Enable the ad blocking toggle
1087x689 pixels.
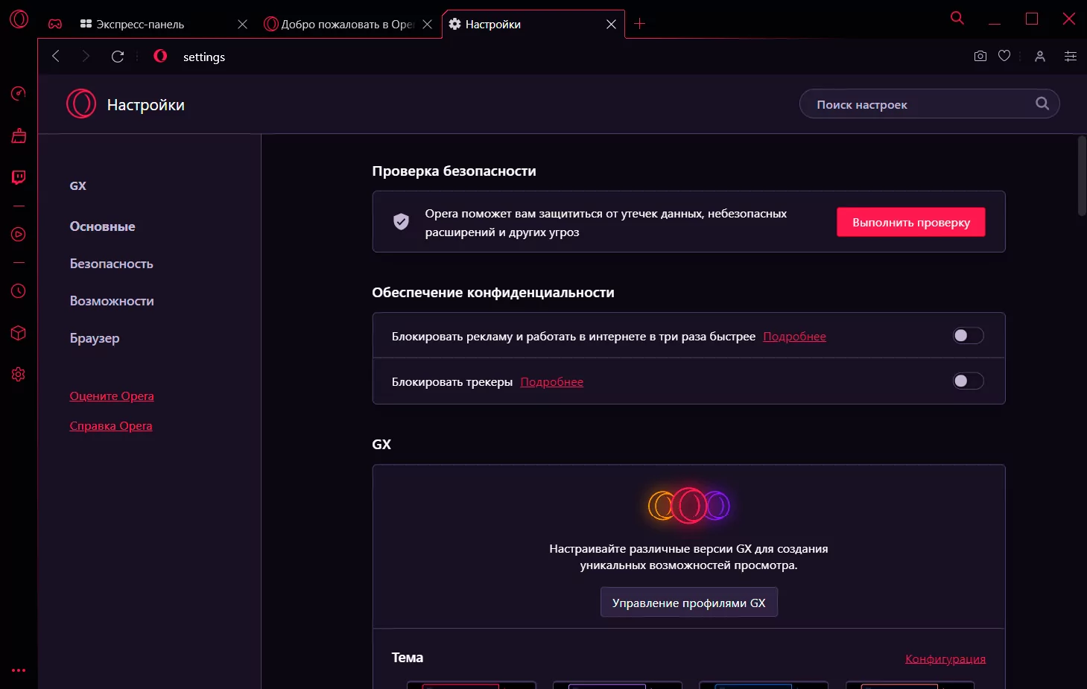pos(968,336)
